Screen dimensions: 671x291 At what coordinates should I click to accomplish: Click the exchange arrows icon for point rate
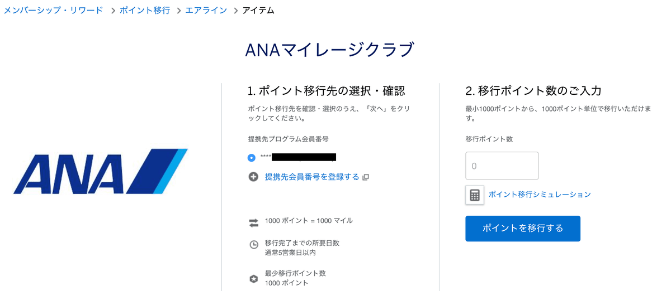[253, 222]
